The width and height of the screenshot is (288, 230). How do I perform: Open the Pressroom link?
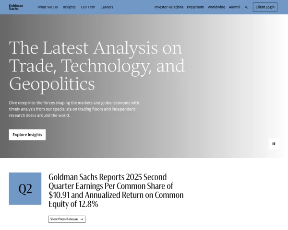(195, 7)
